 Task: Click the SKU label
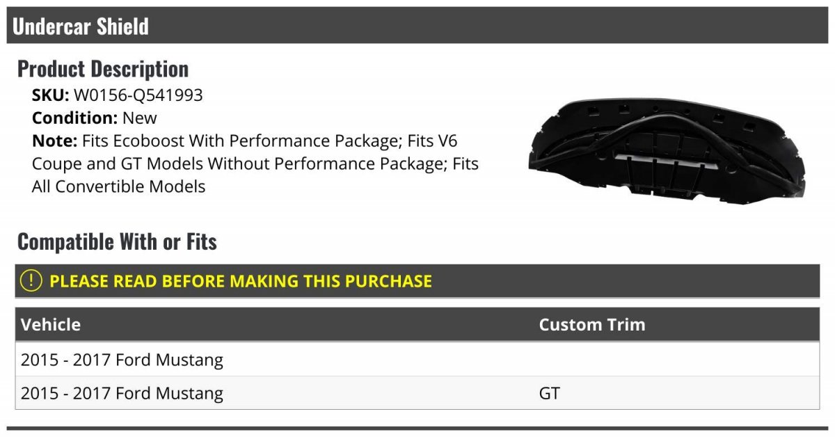pos(51,95)
